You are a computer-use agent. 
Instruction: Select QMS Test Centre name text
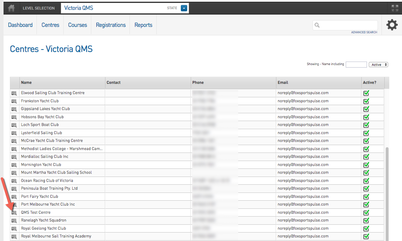click(36, 212)
